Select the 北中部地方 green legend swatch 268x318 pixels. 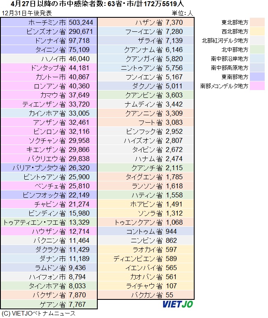pyautogui.click(x=257, y=50)
